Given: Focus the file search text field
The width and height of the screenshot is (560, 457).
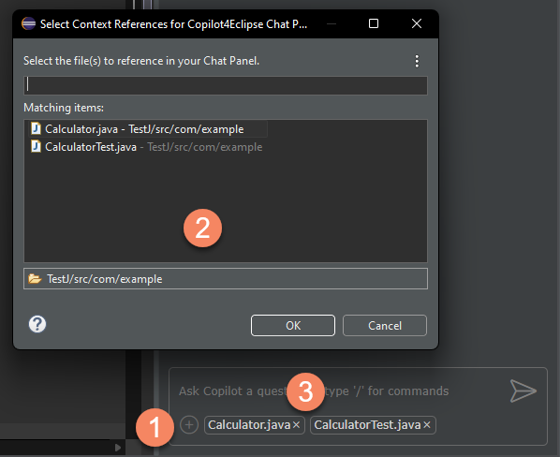Looking at the screenshot, I should (x=226, y=85).
